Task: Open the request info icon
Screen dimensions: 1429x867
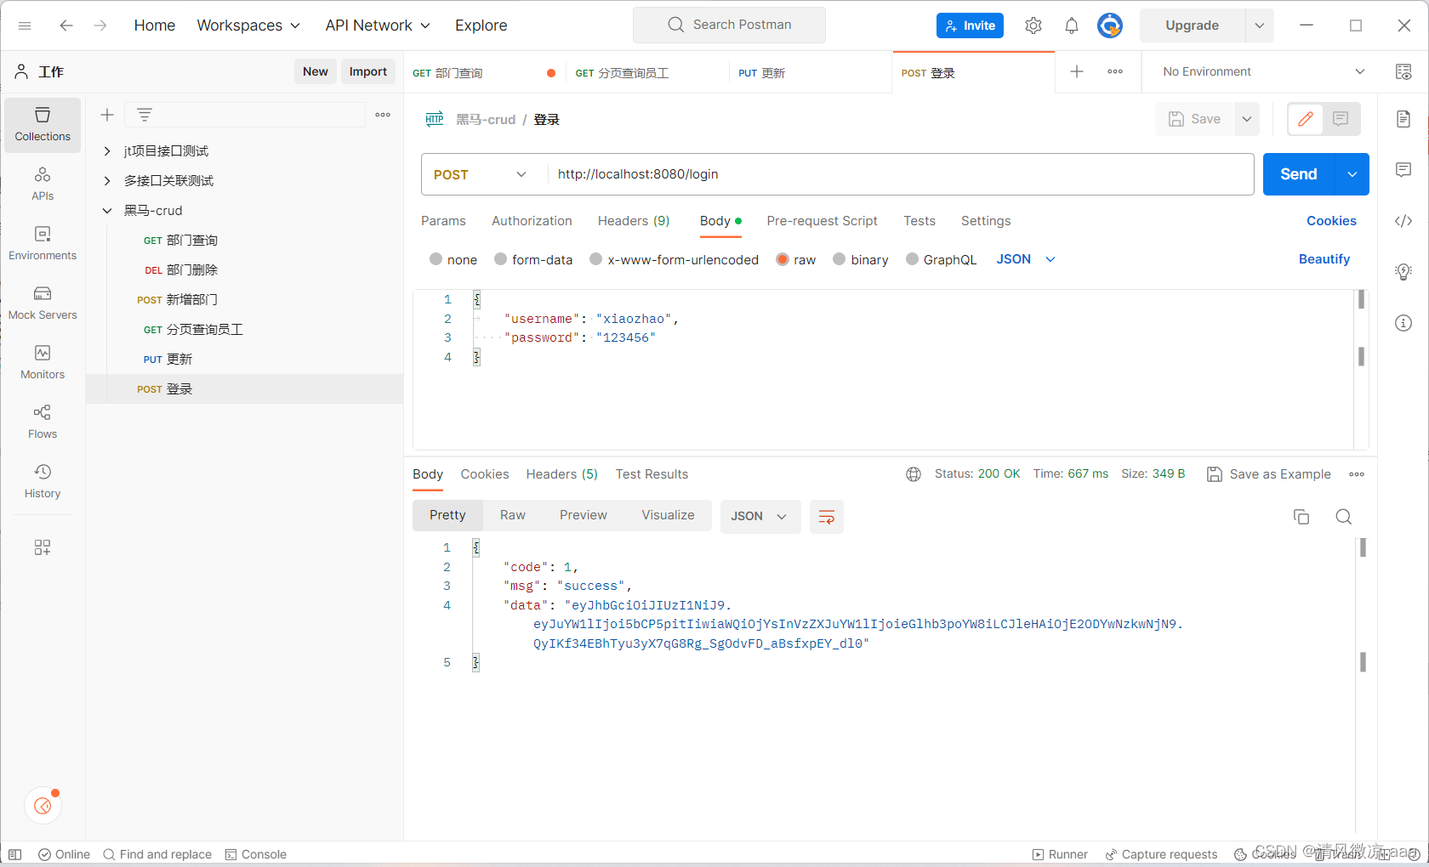Action: coord(1403,323)
